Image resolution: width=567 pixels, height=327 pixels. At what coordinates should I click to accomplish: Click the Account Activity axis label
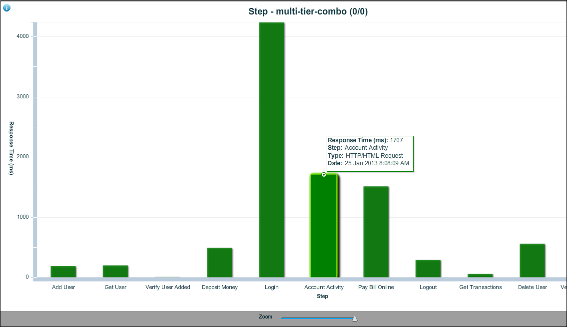click(x=324, y=287)
